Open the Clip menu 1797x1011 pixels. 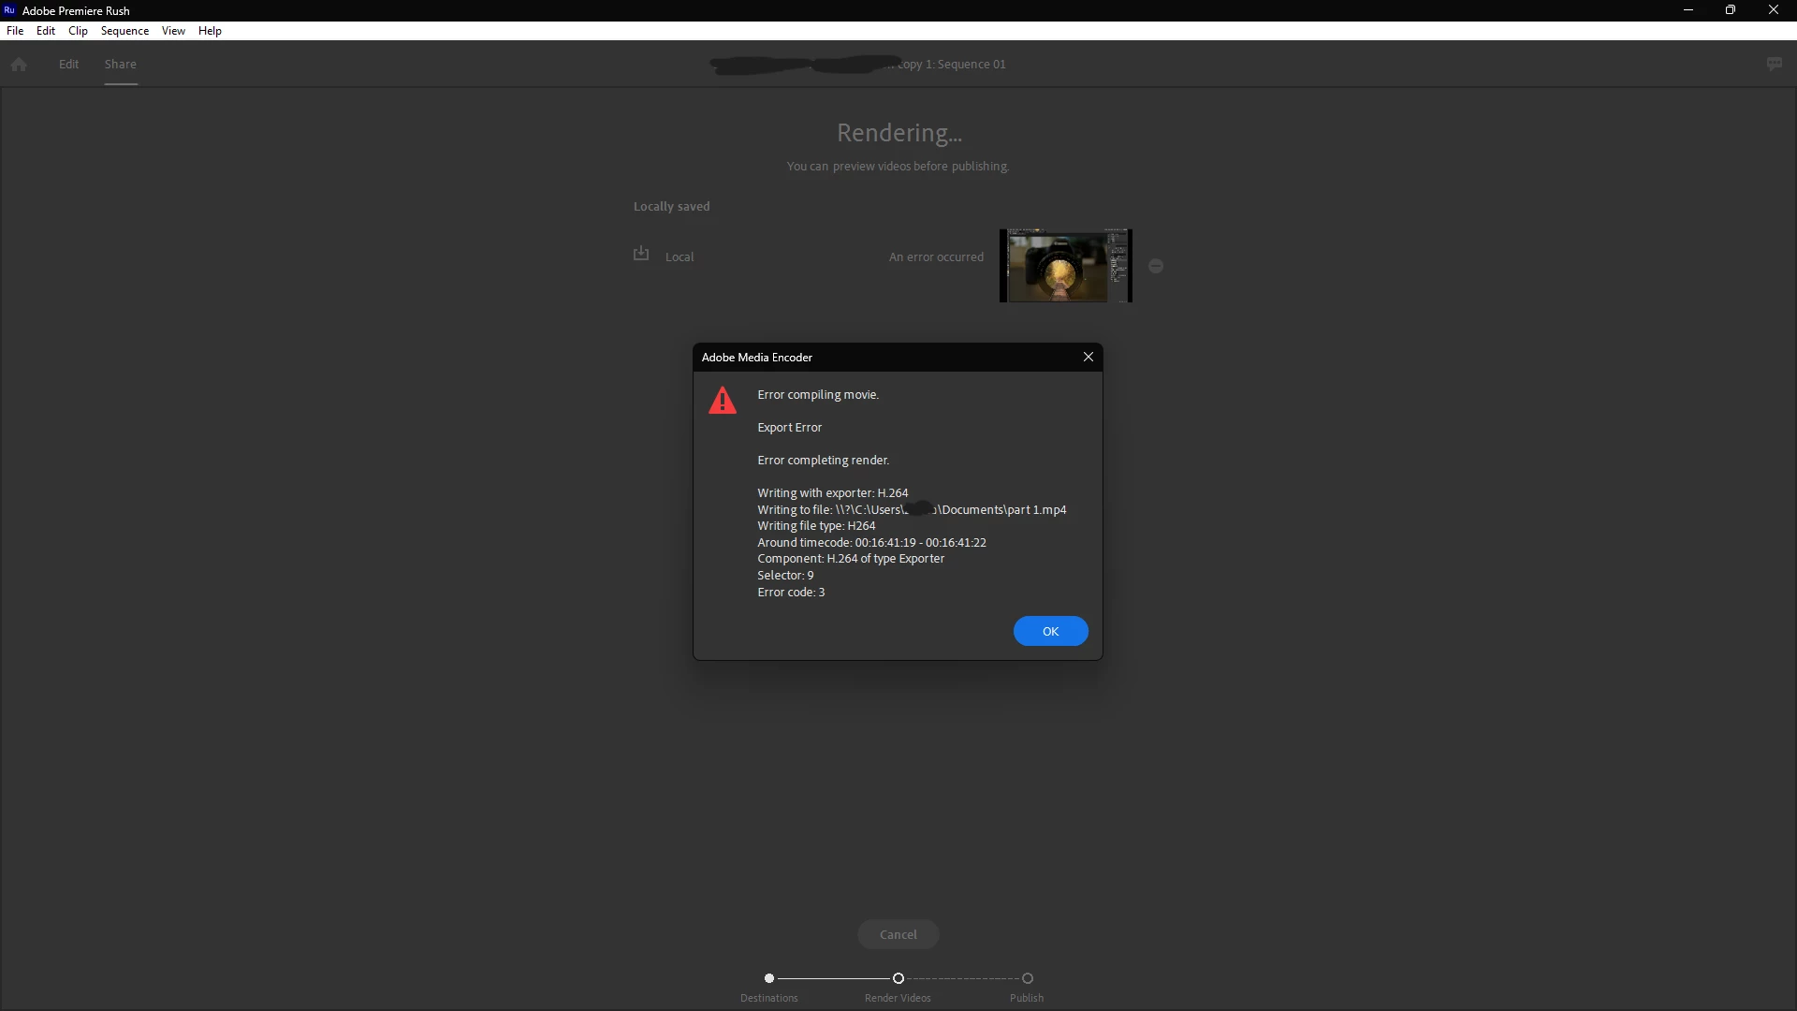tap(78, 31)
